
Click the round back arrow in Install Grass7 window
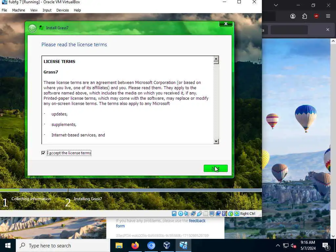(32, 28)
